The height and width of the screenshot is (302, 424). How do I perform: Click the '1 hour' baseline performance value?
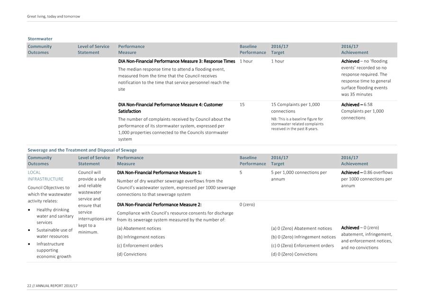(x=246, y=62)
